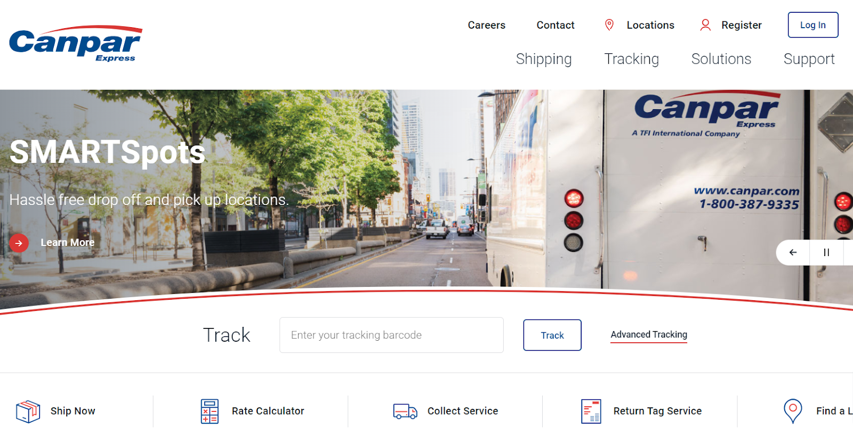This screenshot has height=436, width=853.
Task: Open the Locations link
Action: pyautogui.click(x=650, y=25)
